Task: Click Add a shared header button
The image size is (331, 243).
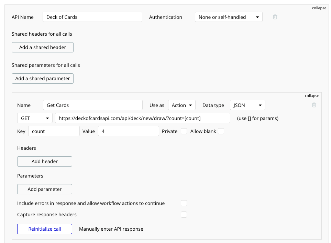Action: (43, 47)
